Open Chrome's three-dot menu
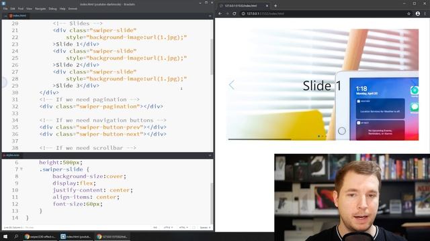The image size is (430, 241). pyautogui.click(x=425, y=13)
